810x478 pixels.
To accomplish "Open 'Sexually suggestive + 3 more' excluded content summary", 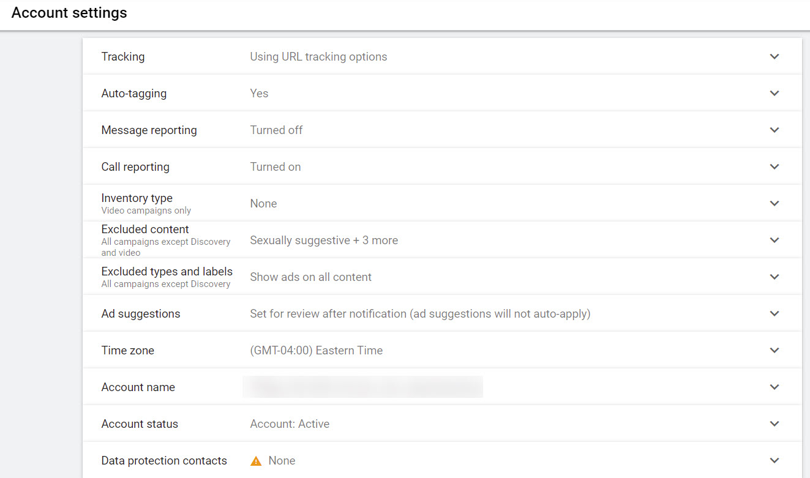I will (x=324, y=240).
